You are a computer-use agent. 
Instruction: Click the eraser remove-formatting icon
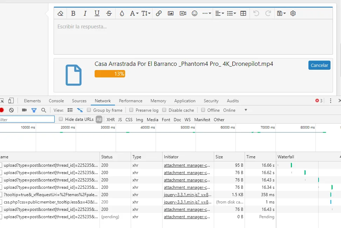pyautogui.click(x=60, y=13)
